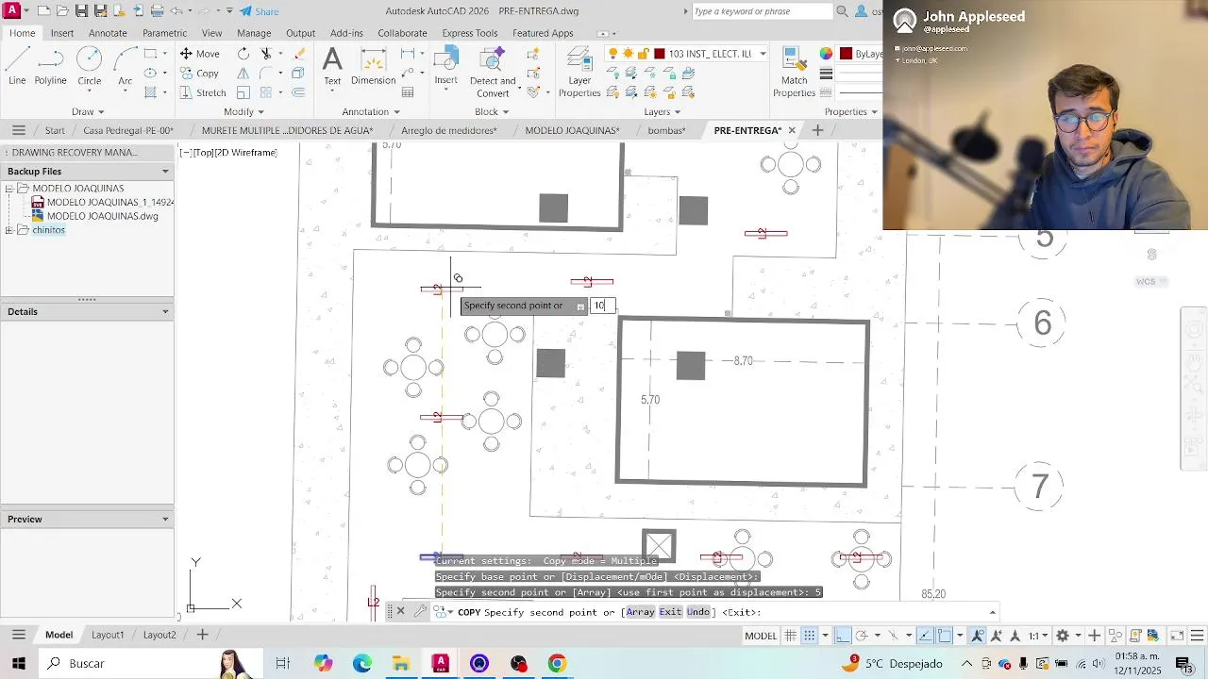Click the Clean Screen icon
This screenshot has width=1208, height=679.
[x=1176, y=636]
